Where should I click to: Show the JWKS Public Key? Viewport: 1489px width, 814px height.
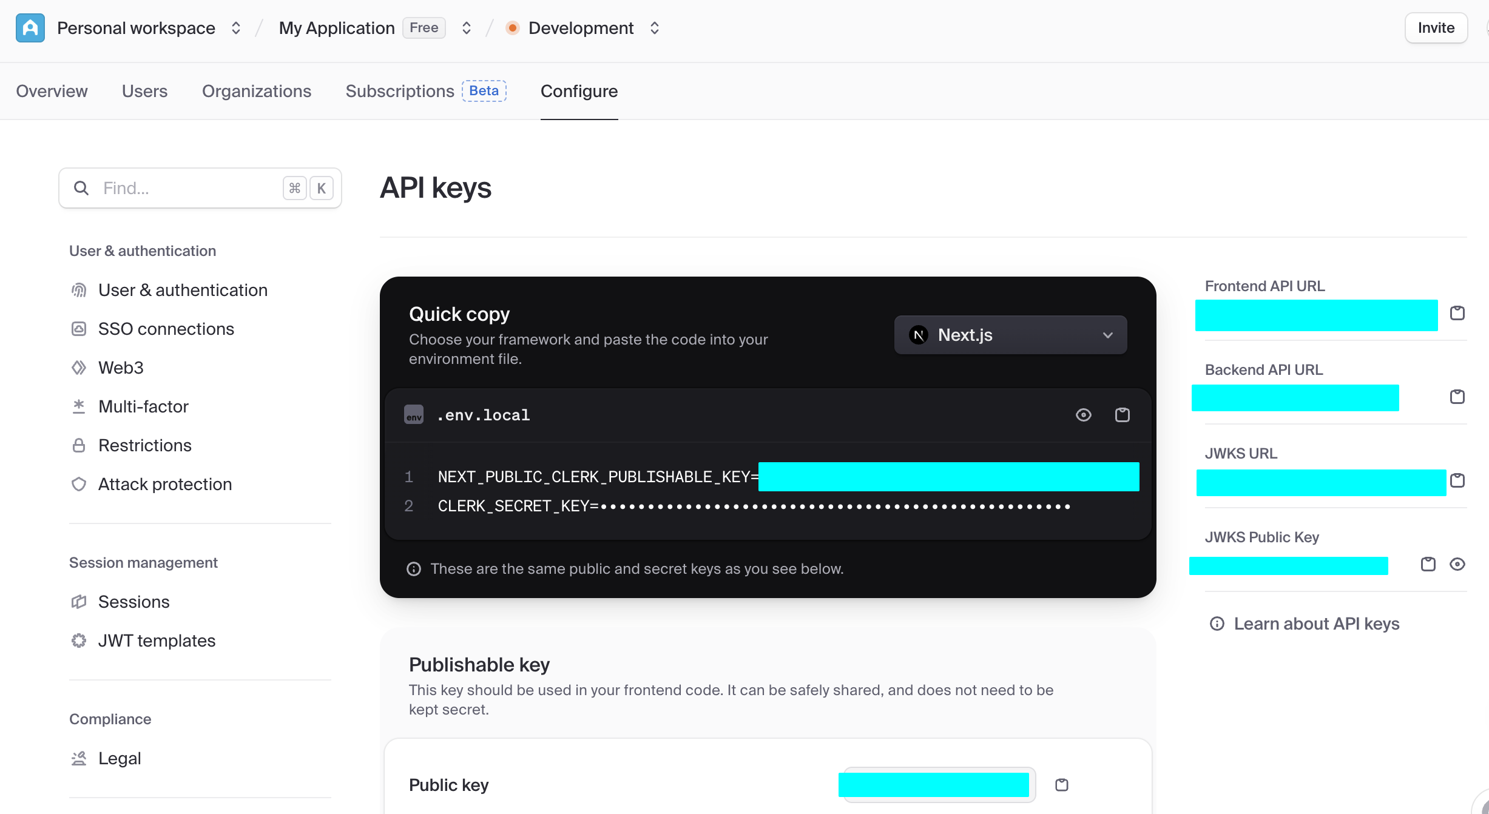[x=1457, y=564]
